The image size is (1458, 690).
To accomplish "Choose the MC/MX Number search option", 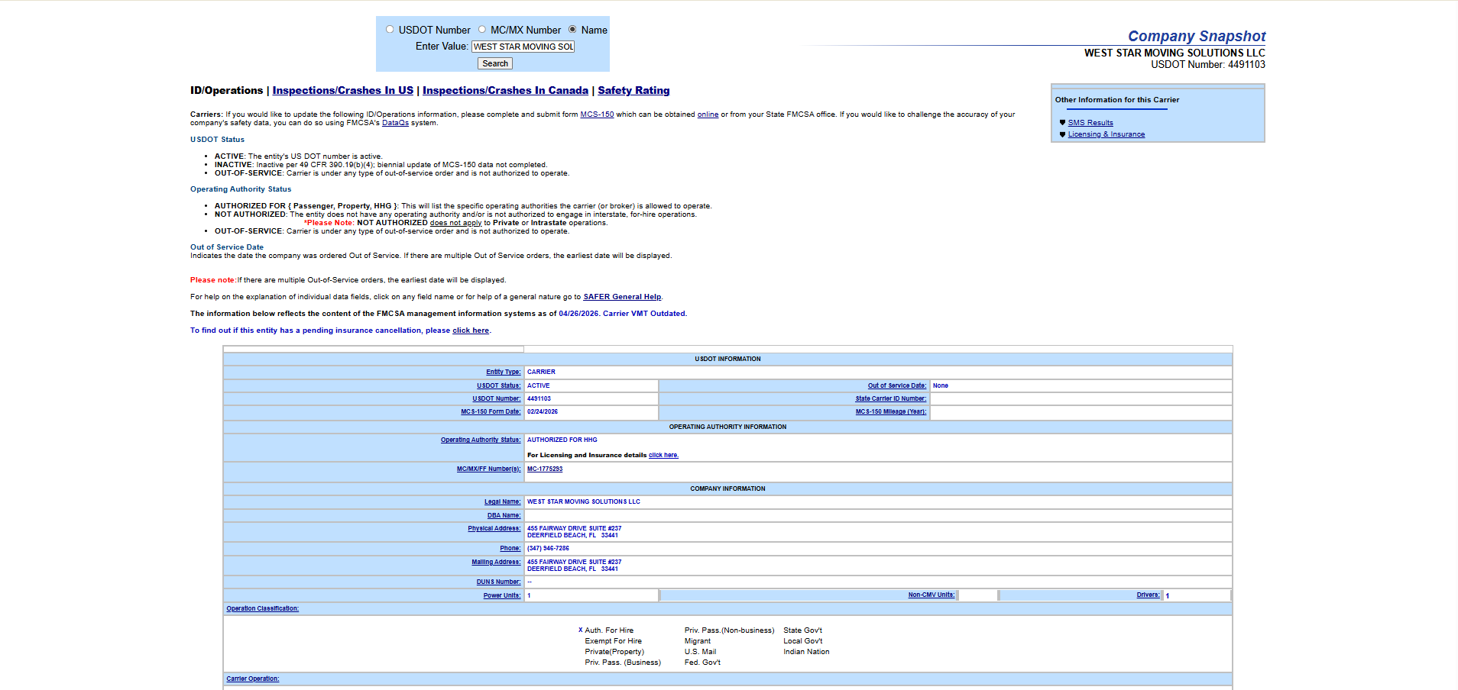I will coord(482,30).
